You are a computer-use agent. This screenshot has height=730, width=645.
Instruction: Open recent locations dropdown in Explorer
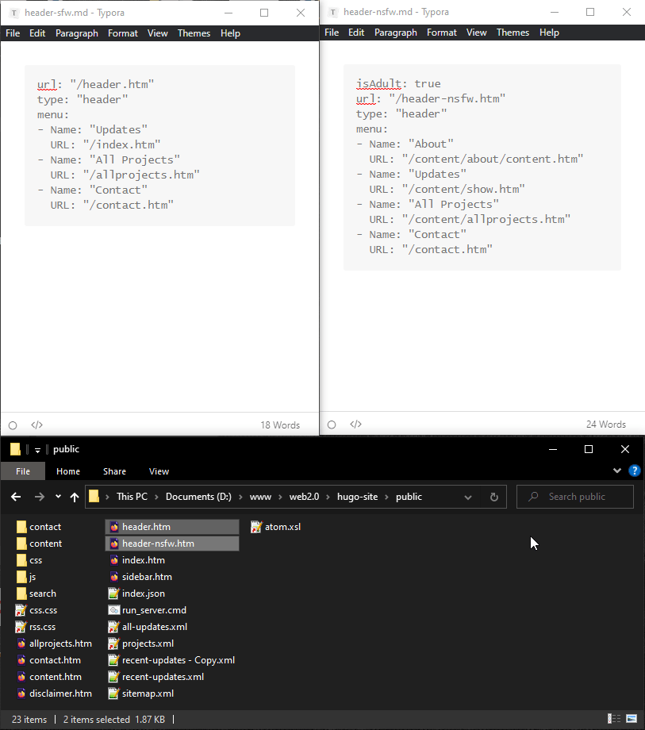pyautogui.click(x=58, y=497)
